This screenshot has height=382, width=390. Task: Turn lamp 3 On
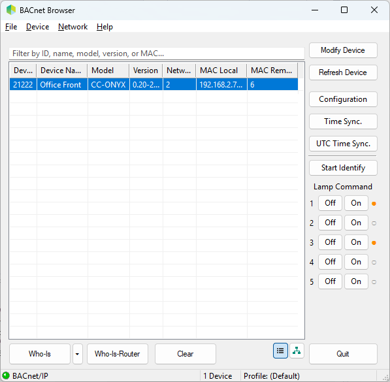[x=356, y=242]
